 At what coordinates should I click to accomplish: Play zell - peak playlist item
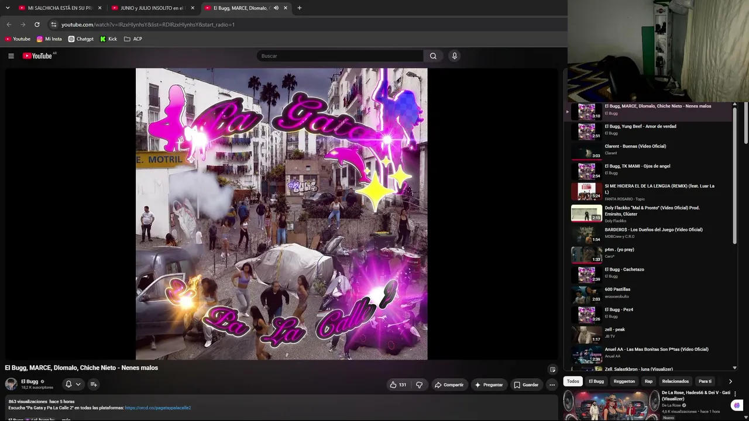click(648, 334)
